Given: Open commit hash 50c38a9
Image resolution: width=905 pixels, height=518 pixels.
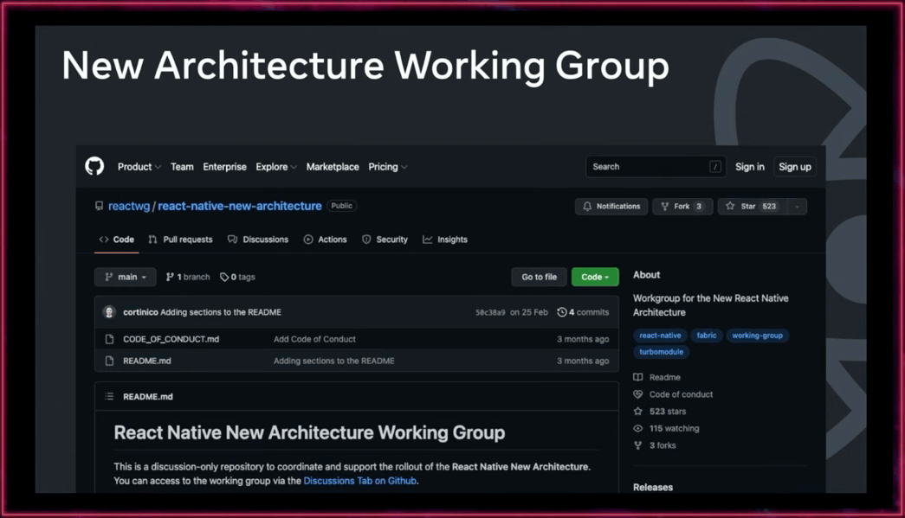Looking at the screenshot, I should [490, 312].
